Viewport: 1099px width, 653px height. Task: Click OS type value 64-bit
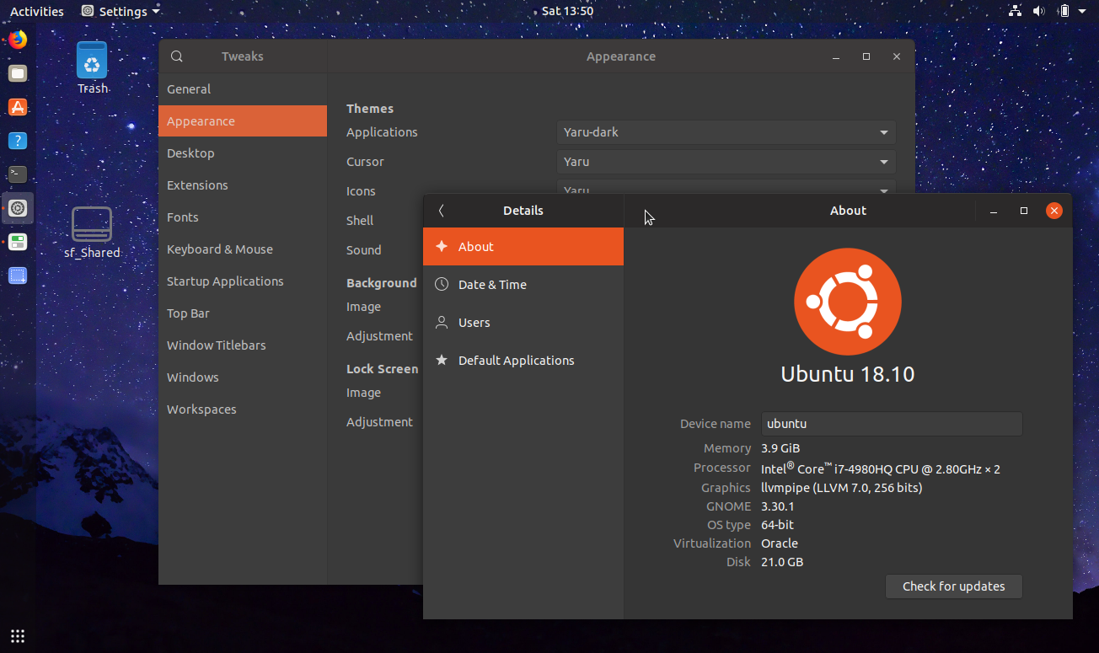point(777,525)
